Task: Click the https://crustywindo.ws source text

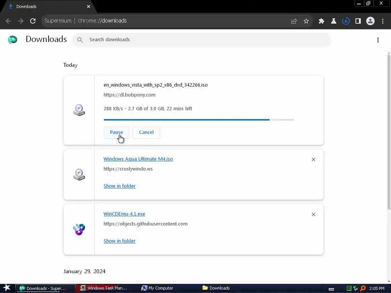Action: [x=128, y=169]
